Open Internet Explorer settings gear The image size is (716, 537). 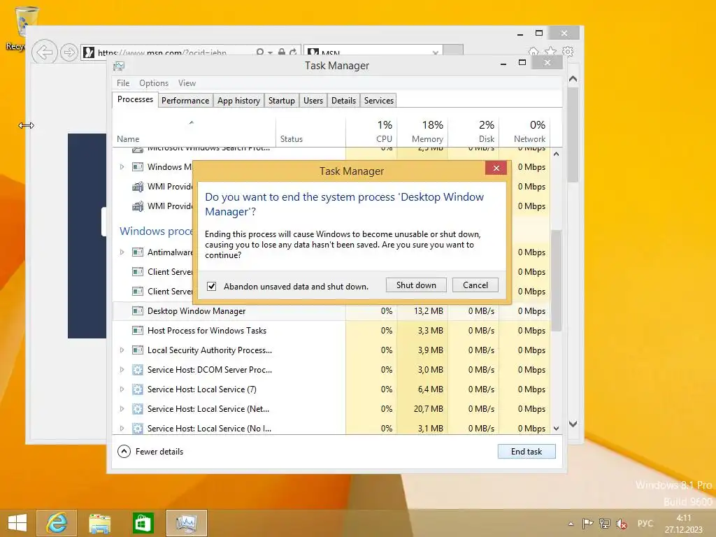[568, 51]
